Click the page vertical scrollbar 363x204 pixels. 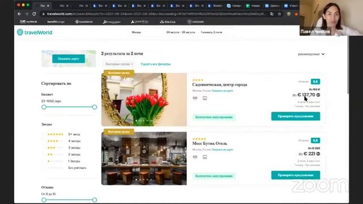click(x=348, y=65)
